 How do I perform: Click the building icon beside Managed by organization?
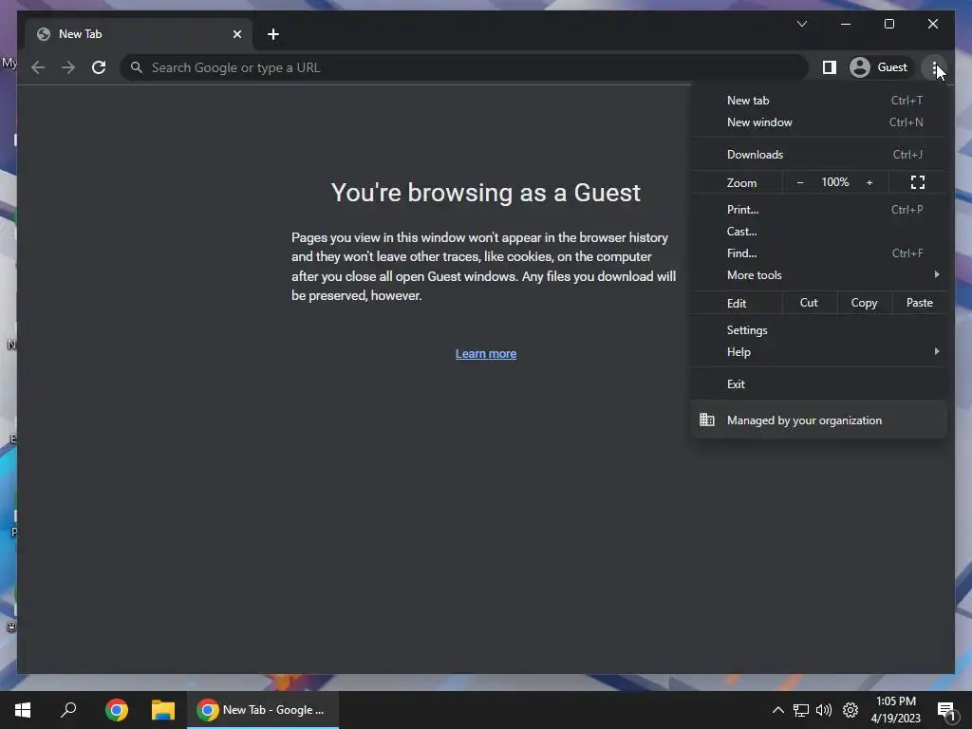707,420
